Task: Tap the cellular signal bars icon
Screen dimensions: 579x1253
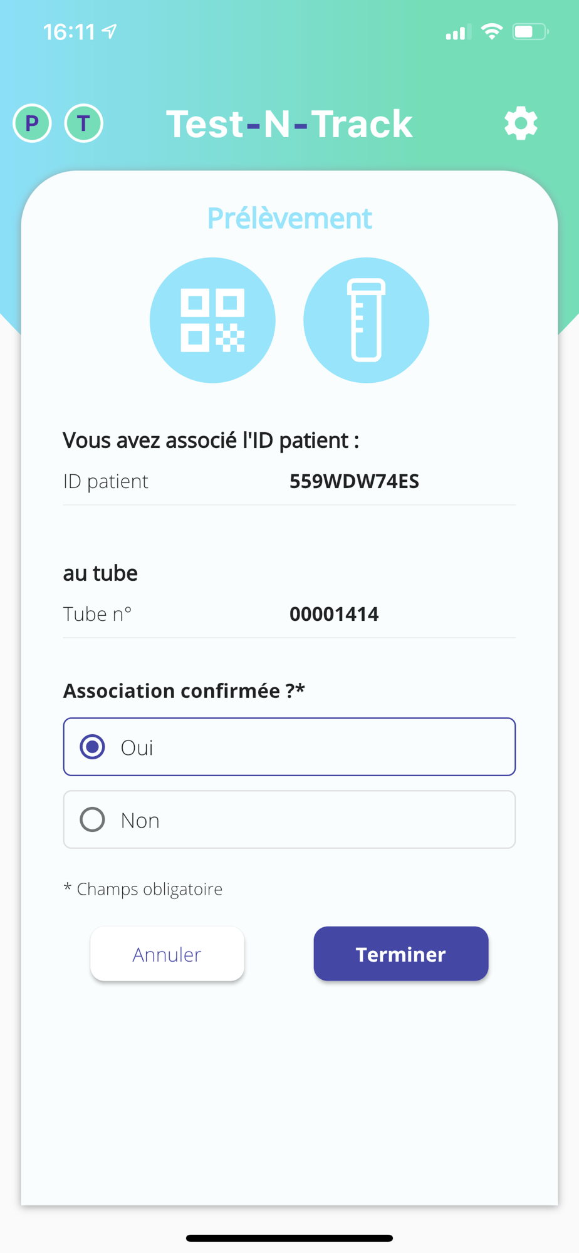Action: [456, 33]
